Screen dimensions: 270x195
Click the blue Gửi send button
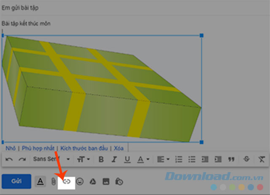[16, 181]
